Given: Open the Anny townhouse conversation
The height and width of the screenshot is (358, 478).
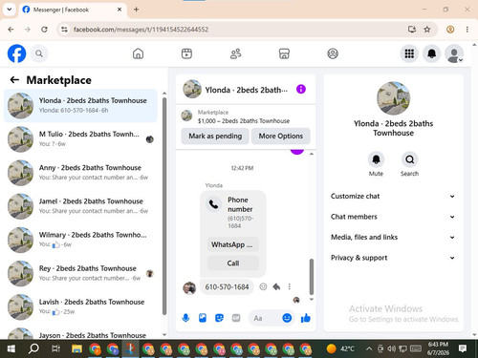Looking at the screenshot, I should click(x=80, y=173).
